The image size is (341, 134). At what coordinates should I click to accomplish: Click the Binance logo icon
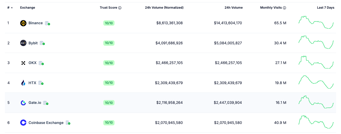(x=23, y=23)
